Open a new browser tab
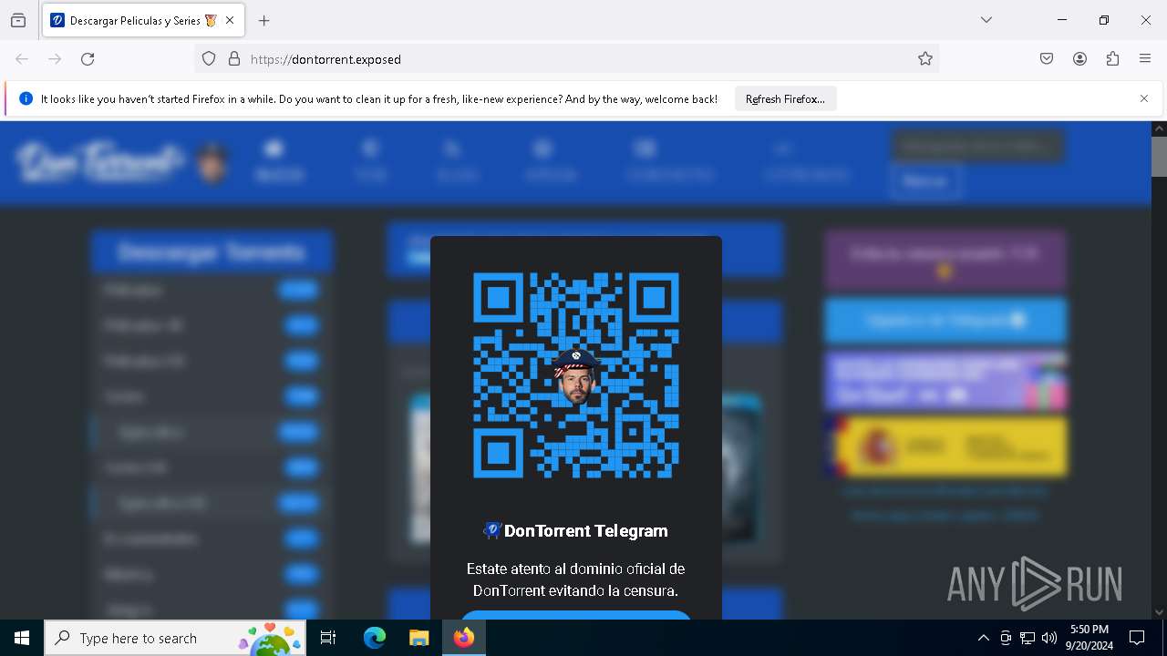Image resolution: width=1167 pixels, height=656 pixels. pos(264,20)
